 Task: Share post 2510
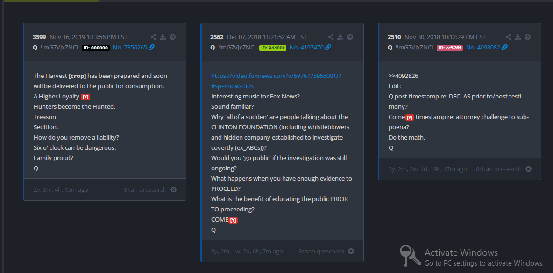pyautogui.click(x=508, y=37)
